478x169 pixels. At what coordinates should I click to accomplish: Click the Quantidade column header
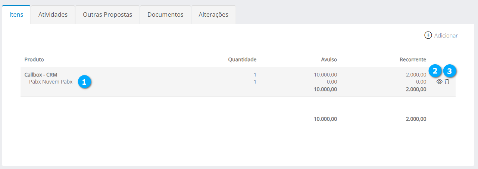click(x=242, y=59)
